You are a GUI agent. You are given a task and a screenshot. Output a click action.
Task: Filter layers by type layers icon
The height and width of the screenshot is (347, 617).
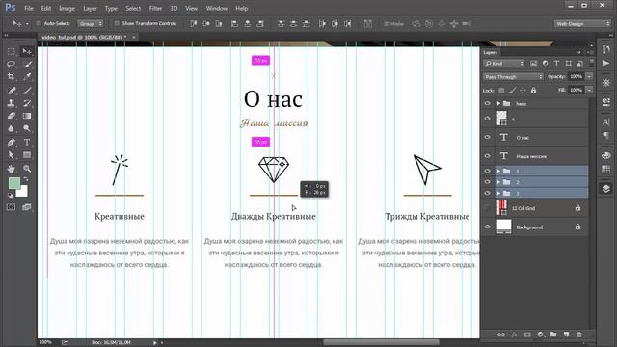(556, 63)
